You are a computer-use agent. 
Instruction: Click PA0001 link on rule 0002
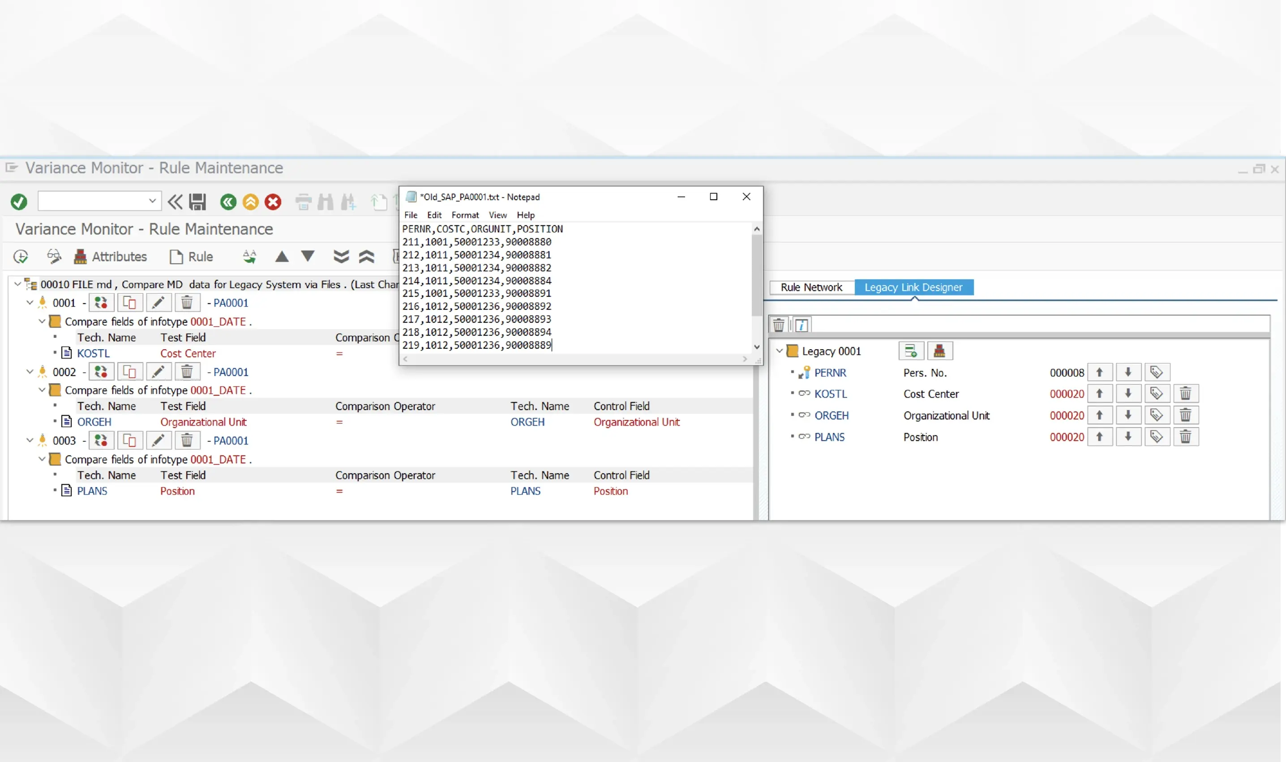pyautogui.click(x=231, y=372)
